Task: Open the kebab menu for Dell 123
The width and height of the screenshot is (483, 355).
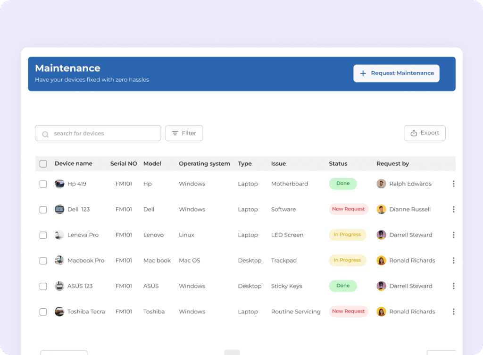Action: point(453,209)
